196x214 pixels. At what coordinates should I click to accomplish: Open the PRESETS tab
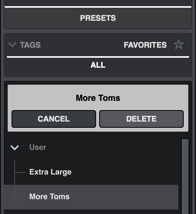98,18
